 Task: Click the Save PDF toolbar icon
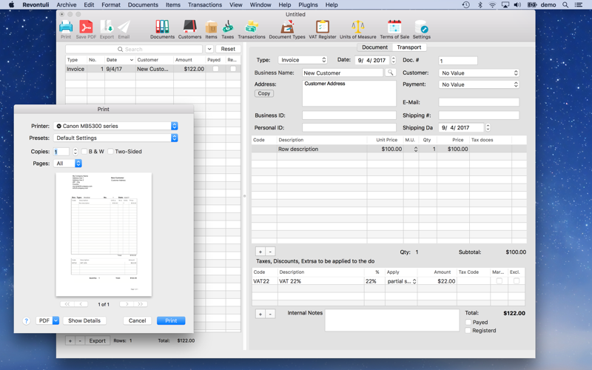(86, 28)
